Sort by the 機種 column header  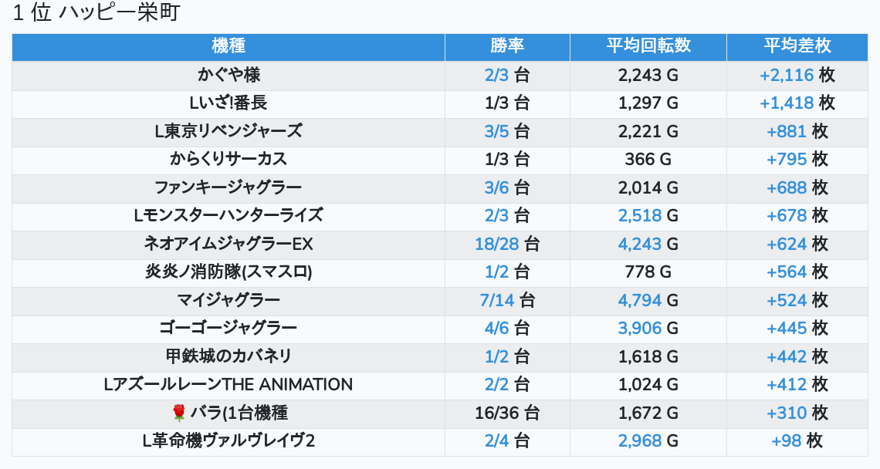(228, 46)
